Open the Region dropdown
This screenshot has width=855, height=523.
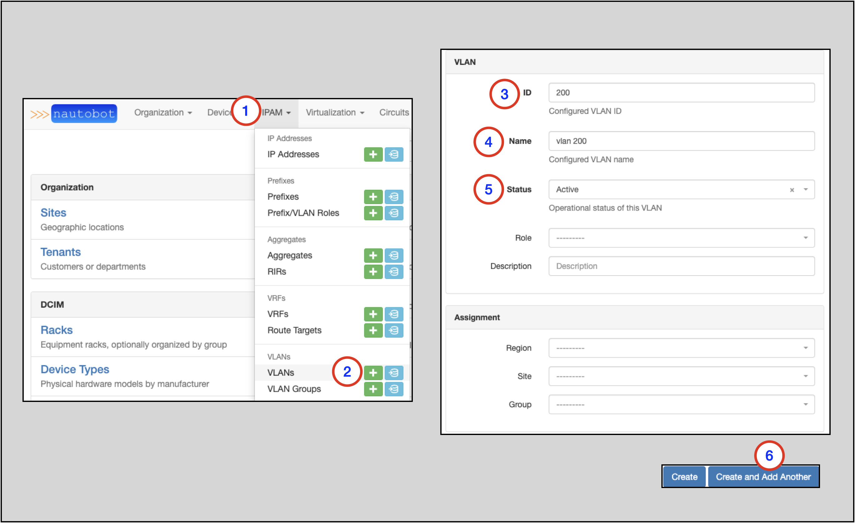pyautogui.click(x=681, y=348)
